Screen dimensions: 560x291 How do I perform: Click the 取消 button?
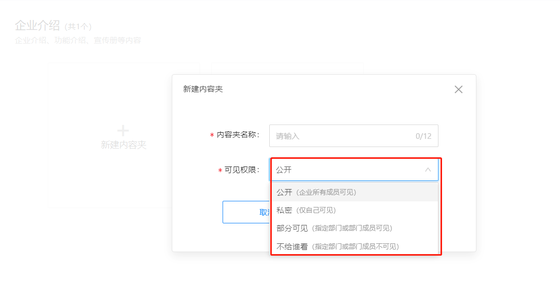click(x=247, y=212)
